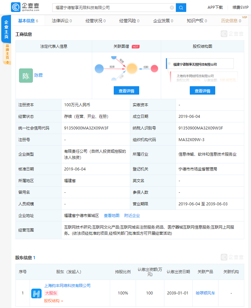
Task: Click the 注册资本 value 100万元人民币
Action: 77,105
